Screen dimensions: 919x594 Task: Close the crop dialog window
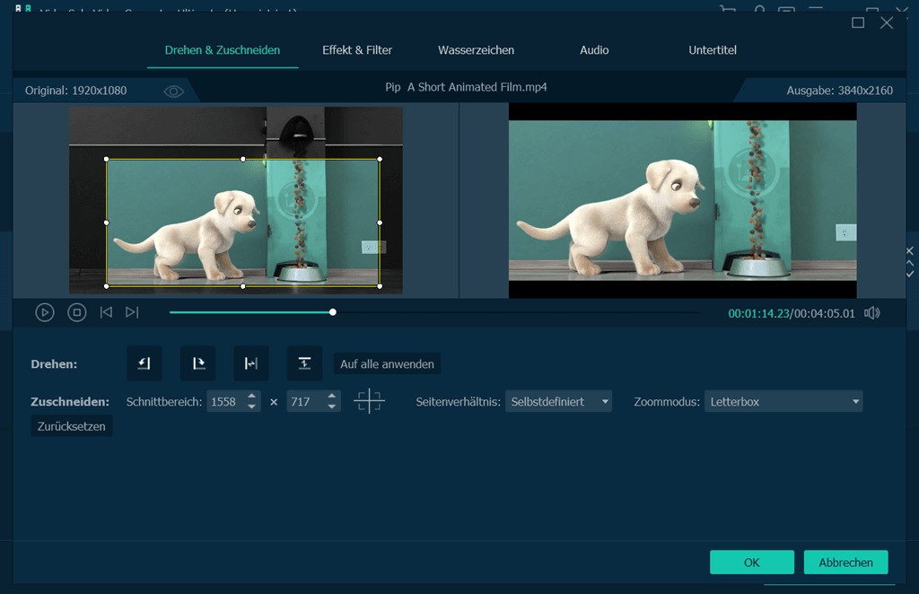pos(887,22)
